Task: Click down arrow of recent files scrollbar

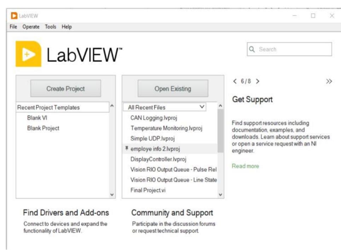Action: click(220, 194)
